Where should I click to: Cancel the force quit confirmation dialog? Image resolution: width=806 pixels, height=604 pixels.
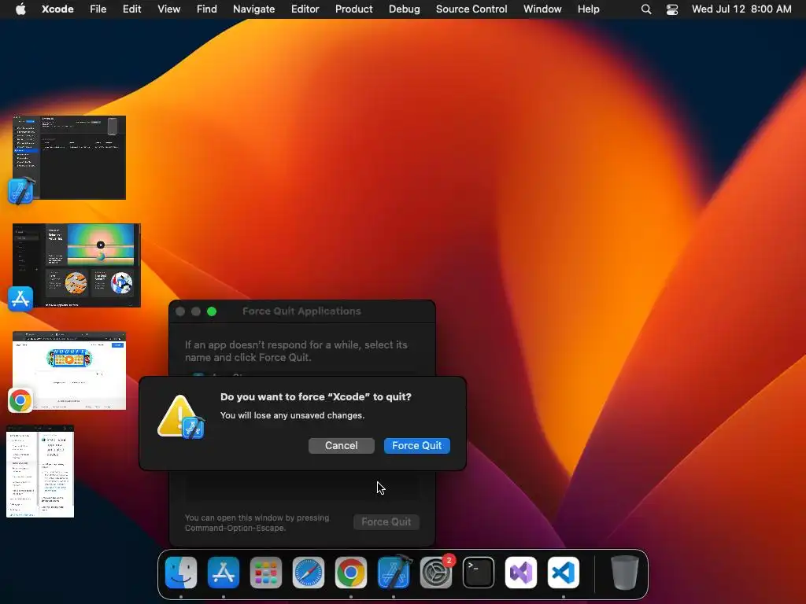(342, 445)
